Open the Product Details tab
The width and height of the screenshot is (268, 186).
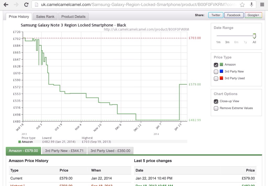pos(73,16)
